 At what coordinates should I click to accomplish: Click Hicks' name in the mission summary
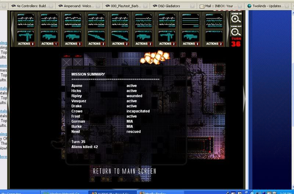[x=76, y=91]
